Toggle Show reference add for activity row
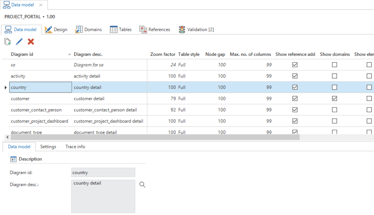Viewport: 374px width, 215px height. point(295,76)
